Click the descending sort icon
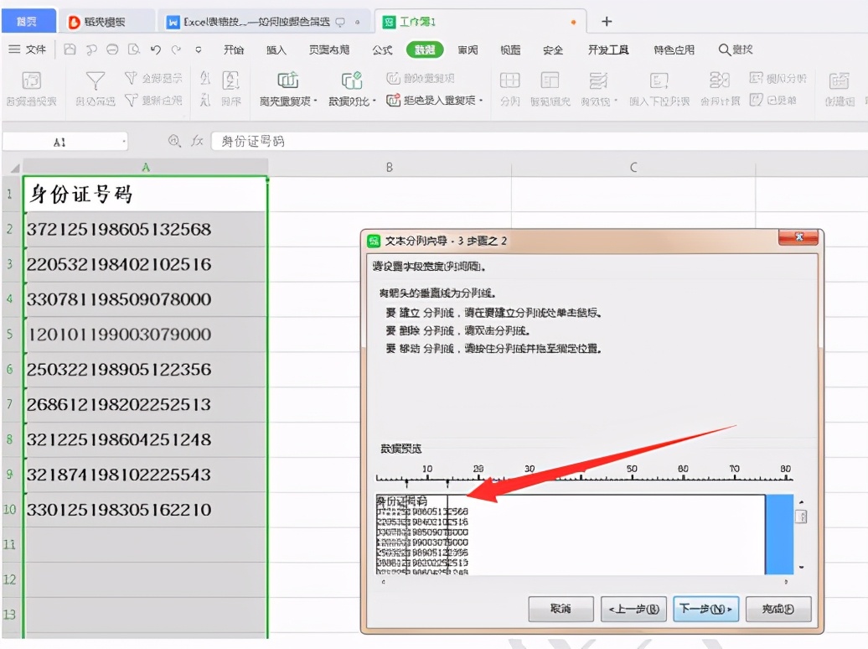 click(x=205, y=101)
